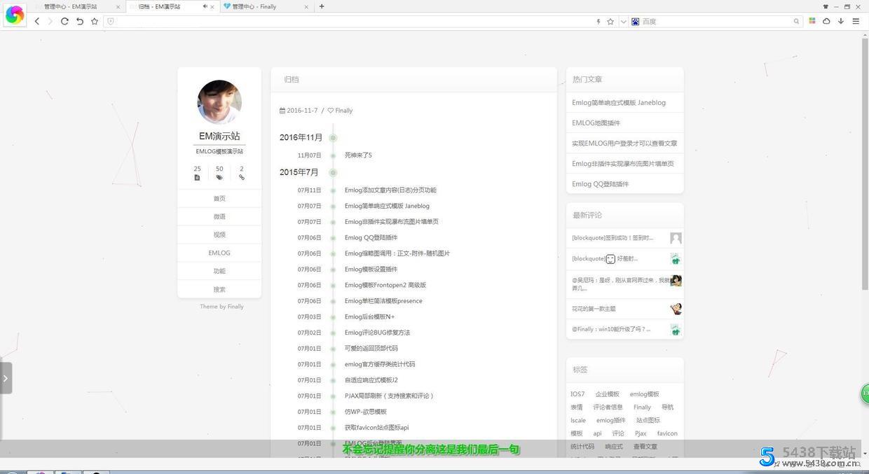The width and height of the screenshot is (869, 474).
Task: Click the browser back arrow
Action: pos(37,21)
